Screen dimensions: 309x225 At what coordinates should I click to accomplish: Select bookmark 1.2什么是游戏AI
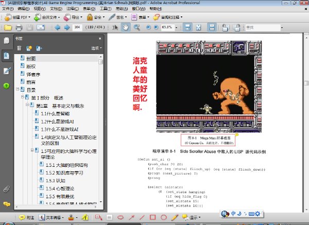point(57,122)
